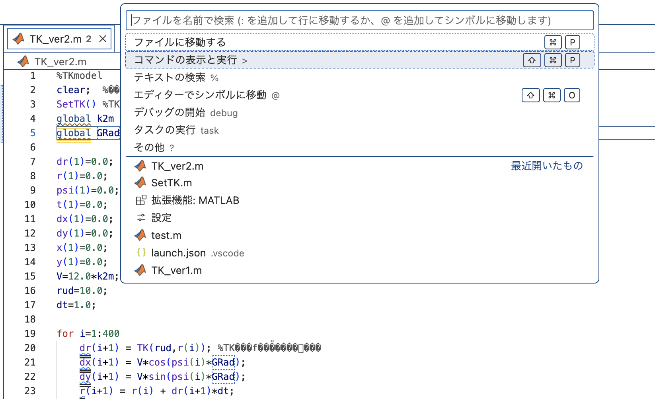Select the MATLAB icon beside test.m
655x399 pixels.
(140, 235)
